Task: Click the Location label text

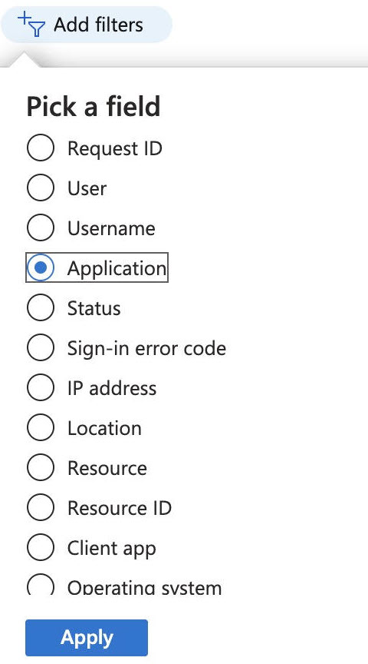Action: coord(104,428)
